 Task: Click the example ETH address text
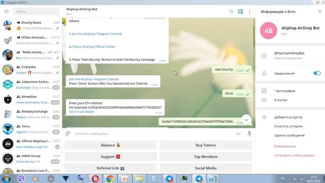click(x=125, y=107)
